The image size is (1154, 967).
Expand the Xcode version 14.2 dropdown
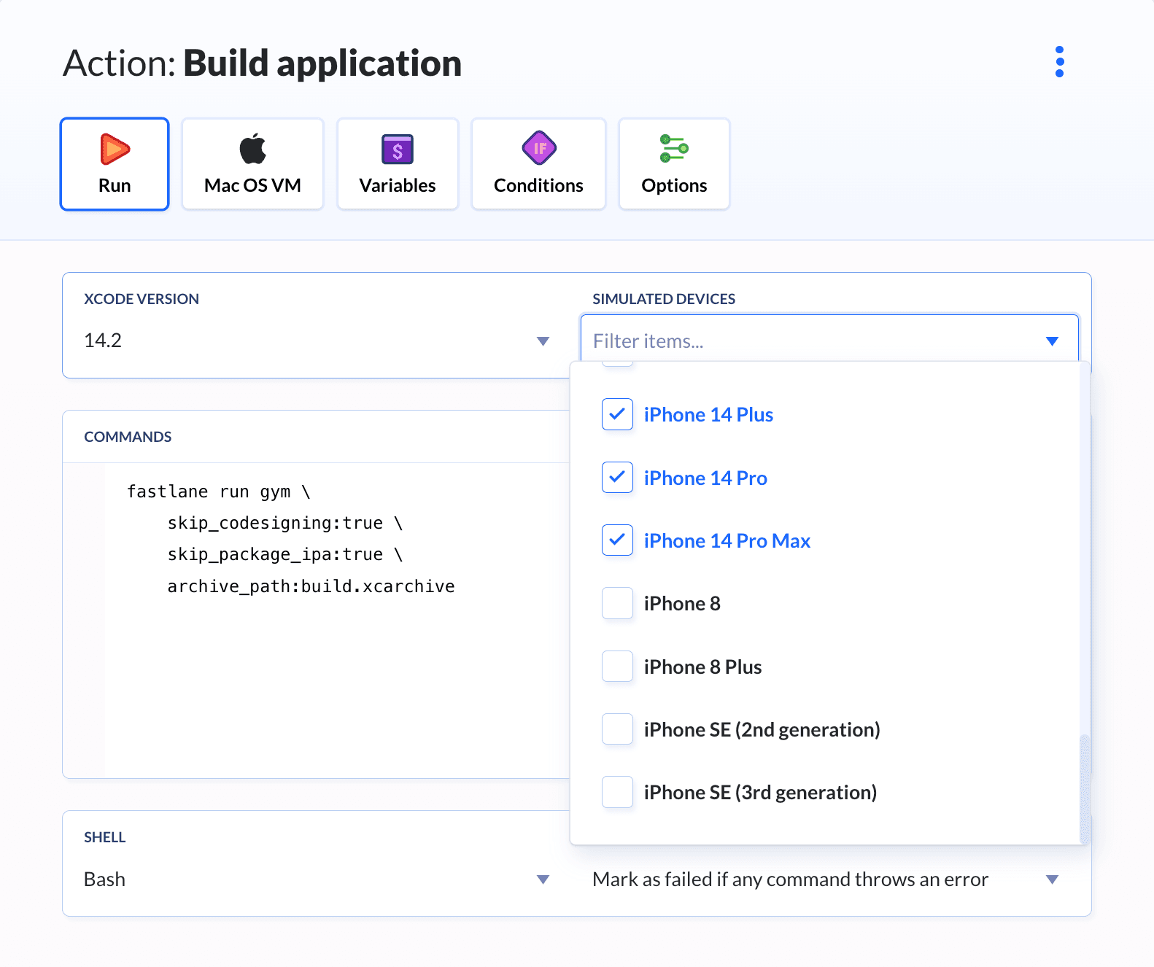(x=317, y=341)
